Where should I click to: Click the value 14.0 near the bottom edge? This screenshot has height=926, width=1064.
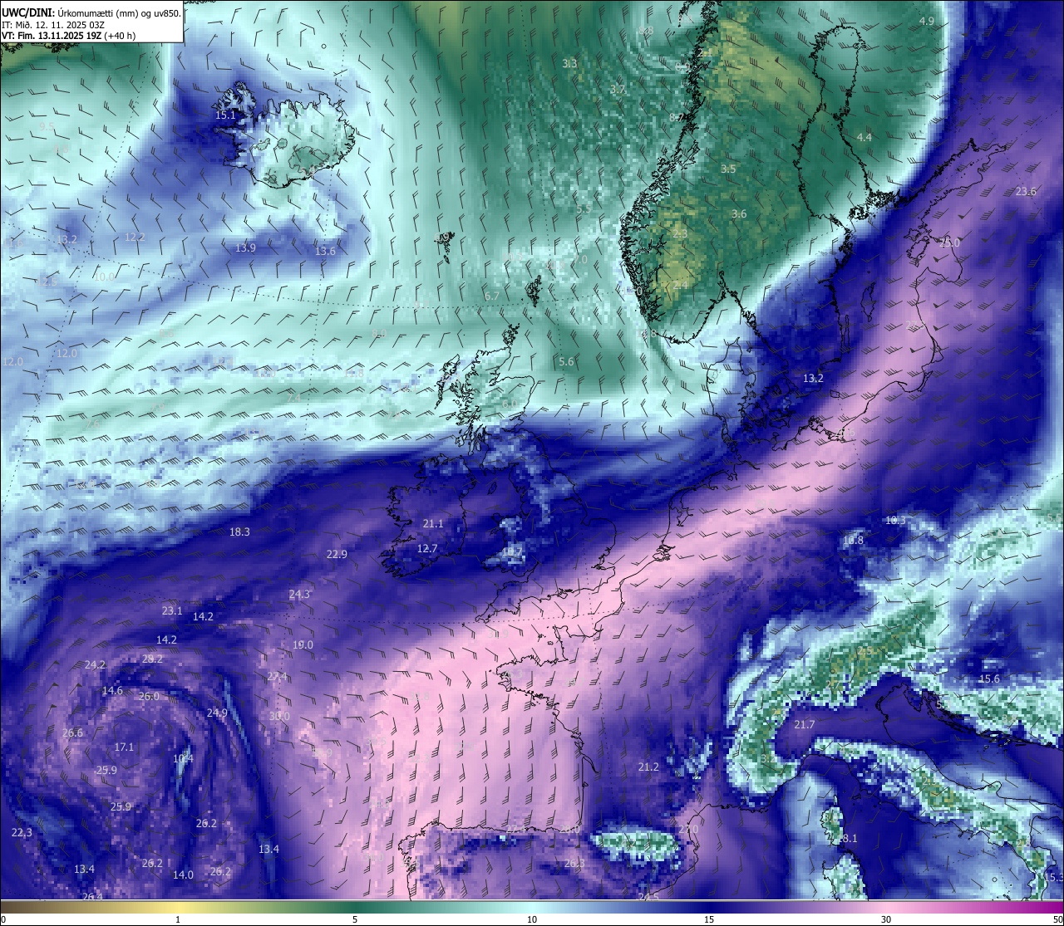click(183, 875)
